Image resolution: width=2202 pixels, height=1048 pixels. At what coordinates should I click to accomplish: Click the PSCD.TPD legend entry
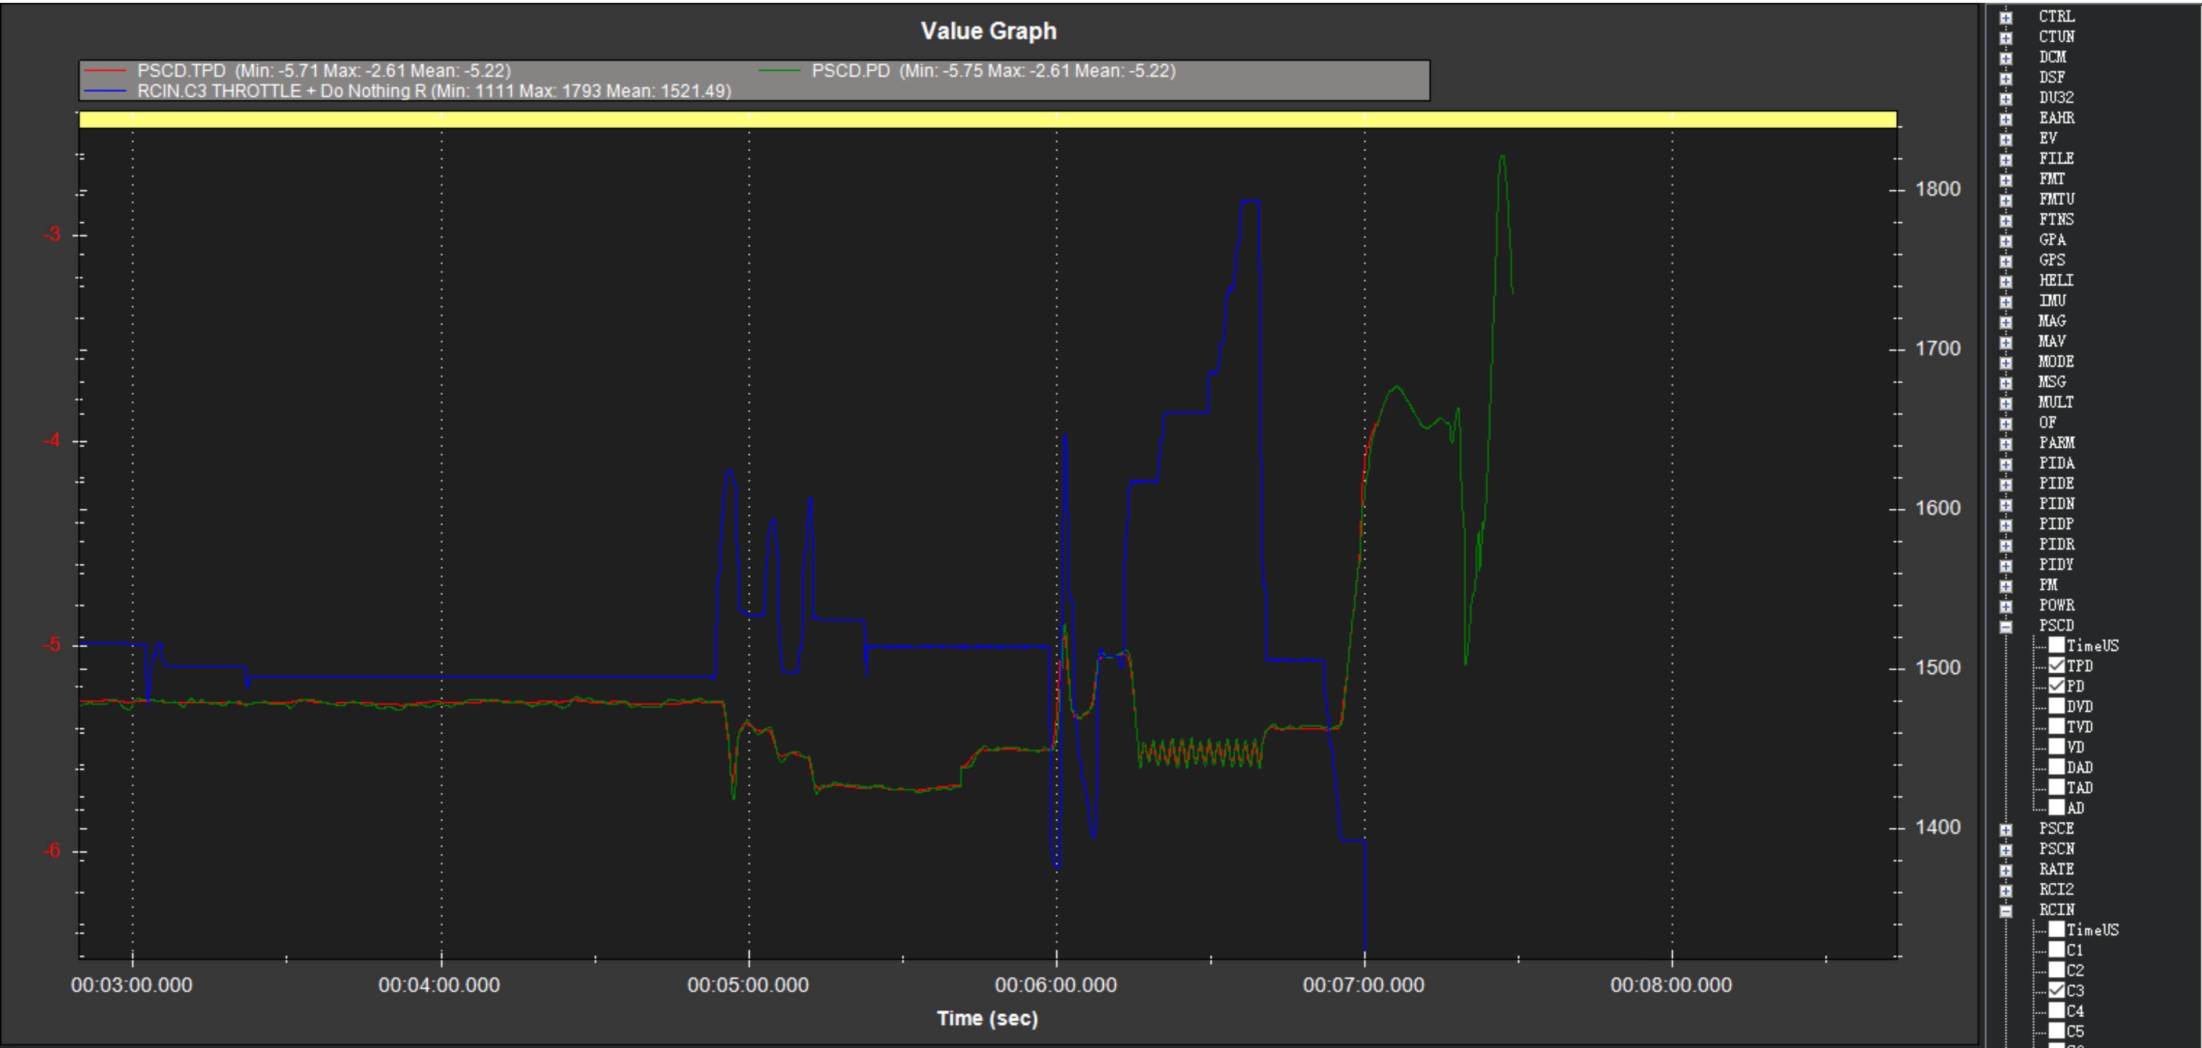298,71
